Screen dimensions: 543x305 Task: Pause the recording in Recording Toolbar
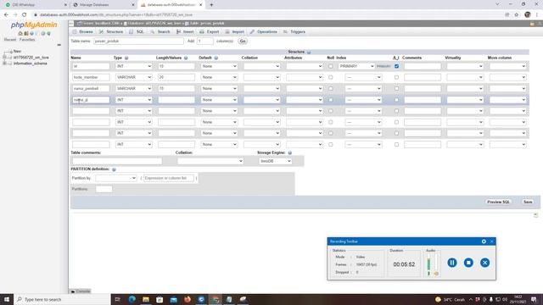pos(452,263)
